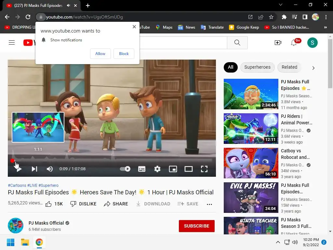Open Windows Start menu
Image resolution: width=333 pixels, height=250 pixels.
click(11, 242)
